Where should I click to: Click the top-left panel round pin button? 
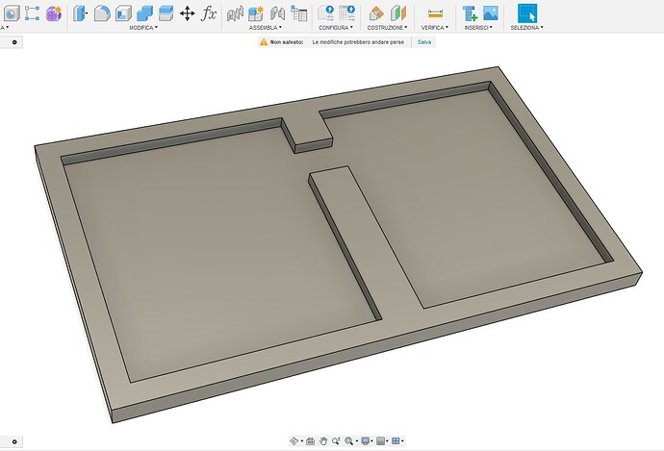click(14, 42)
